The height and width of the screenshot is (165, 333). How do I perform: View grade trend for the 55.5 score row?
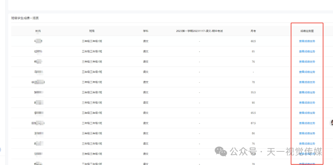307,92
